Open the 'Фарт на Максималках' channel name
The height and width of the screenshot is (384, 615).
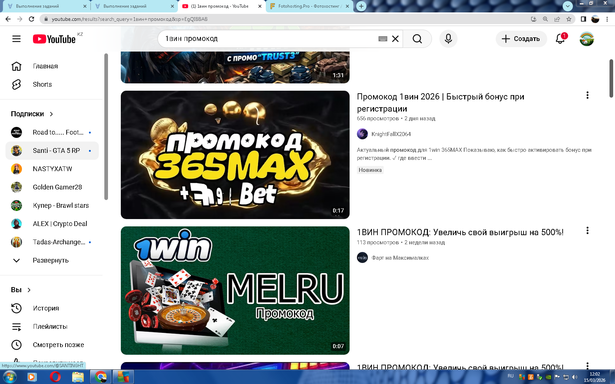pyautogui.click(x=400, y=258)
